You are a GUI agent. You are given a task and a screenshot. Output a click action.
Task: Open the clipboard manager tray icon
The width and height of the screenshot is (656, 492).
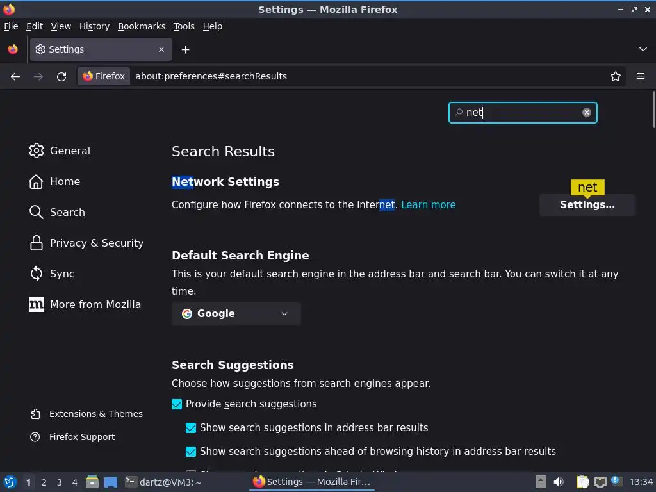click(583, 482)
